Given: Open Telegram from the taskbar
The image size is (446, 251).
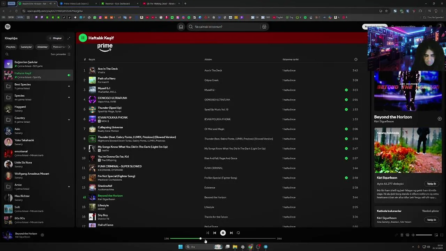Looking at the screenshot, I should coord(266,247).
